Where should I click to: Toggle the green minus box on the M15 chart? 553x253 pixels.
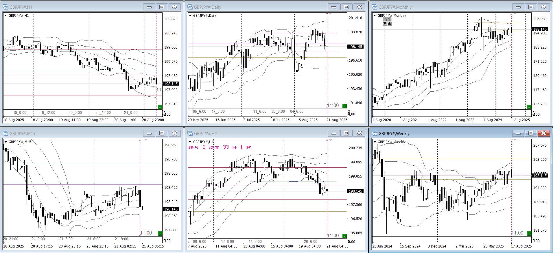(160, 233)
